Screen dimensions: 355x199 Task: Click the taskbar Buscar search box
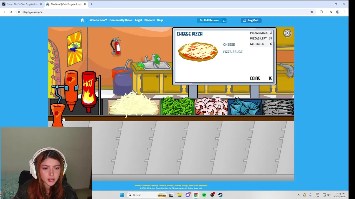click(147, 195)
